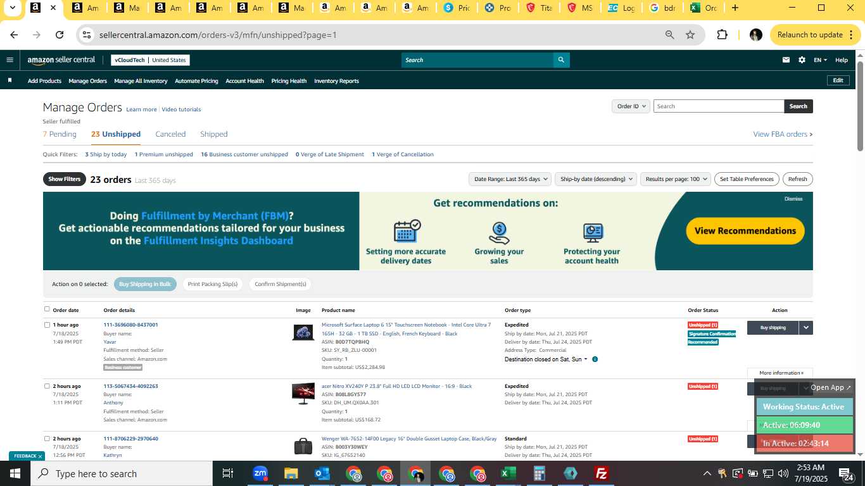Open acer Nitro monitor product thumbnail
Viewport: 865px width, 486px height.
(x=303, y=393)
